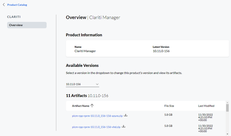Click the 5.8 GB size of vhd.zip

[x=168, y=126]
